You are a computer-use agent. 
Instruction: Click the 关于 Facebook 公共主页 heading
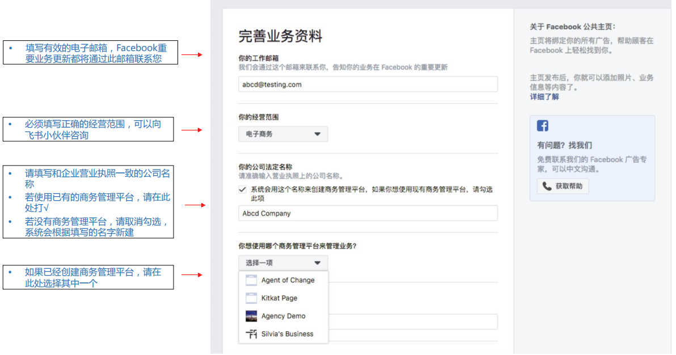[x=573, y=27]
